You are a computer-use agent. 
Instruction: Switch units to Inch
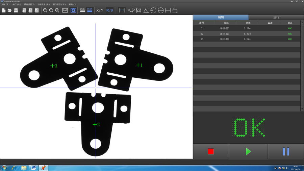[90, 10]
